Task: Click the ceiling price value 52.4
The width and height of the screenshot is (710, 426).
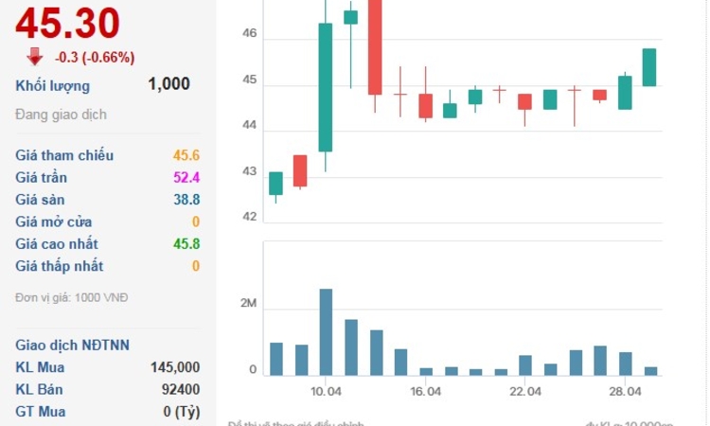Action: (x=186, y=178)
